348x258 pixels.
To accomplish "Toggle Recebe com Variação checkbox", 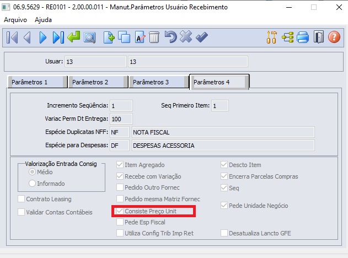I will (x=120, y=176).
